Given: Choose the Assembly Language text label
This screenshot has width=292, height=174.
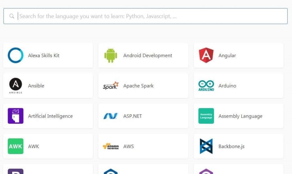Looking at the screenshot, I should click(240, 116).
